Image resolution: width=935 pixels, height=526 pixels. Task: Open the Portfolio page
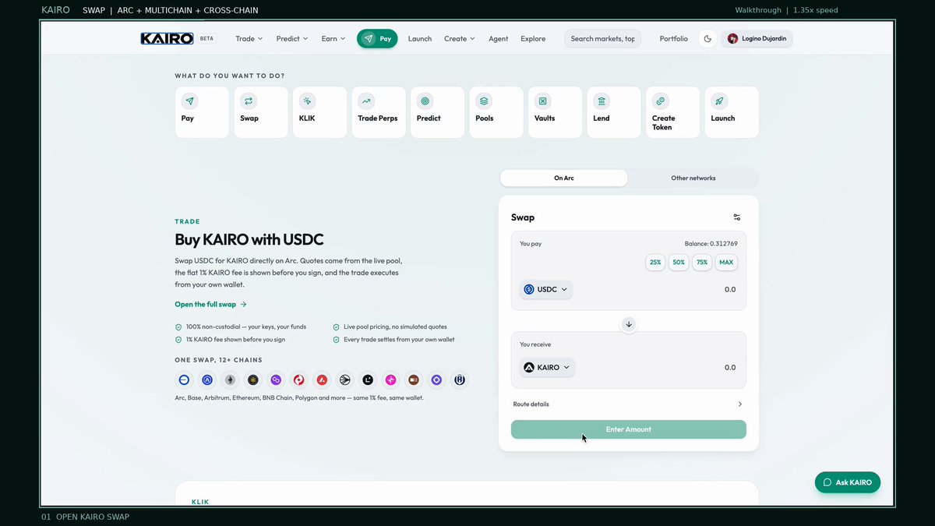pyautogui.click(x=674, y=38)
